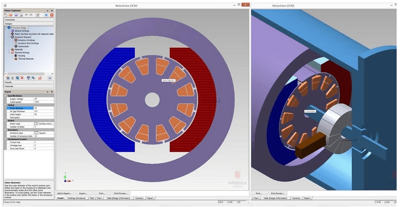Screen dimensions: 401x207
Task: Click Print Preview in right window
Action: click(x=278, y=194)
